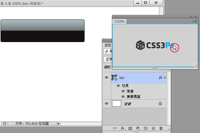Close the document window
This screenshot has width=200, height=133.
(156, 3)
